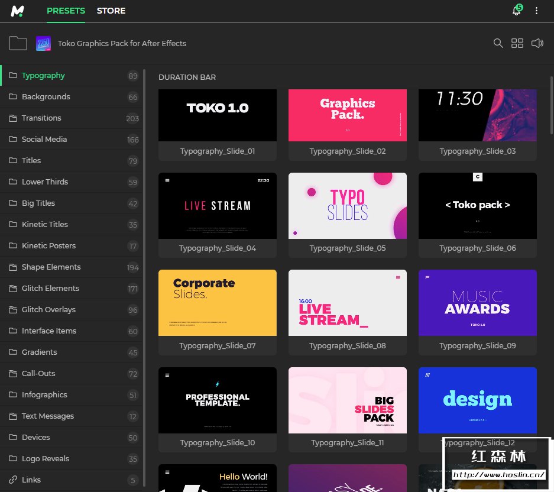Image resolution: width=554 pixels, height=492 pixels.
Task: Click folder icon beside Glitch Overlays
Action: pos(13,310)
